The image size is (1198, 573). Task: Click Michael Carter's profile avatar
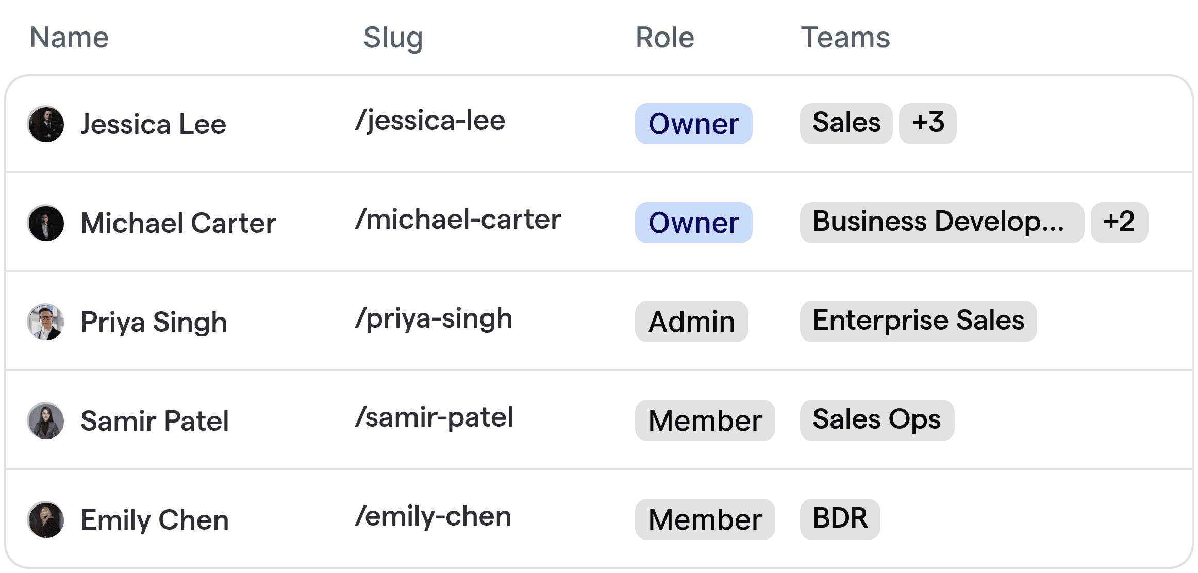(45, 223)
